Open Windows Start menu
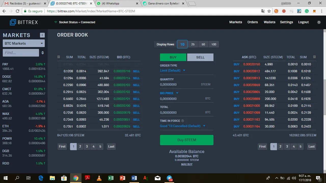 pos(5,178)
